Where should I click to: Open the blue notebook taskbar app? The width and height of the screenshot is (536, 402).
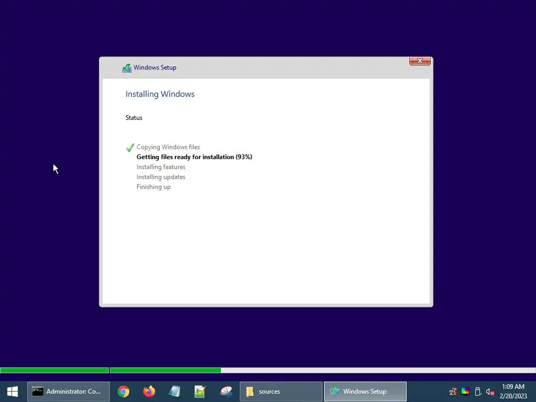pos(174,392)
